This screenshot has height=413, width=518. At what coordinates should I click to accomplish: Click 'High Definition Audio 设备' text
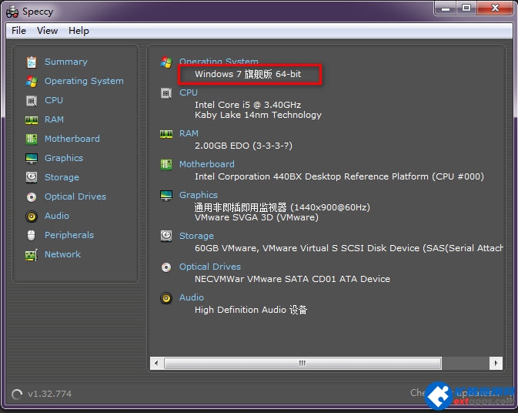click(x=251, y=310)
